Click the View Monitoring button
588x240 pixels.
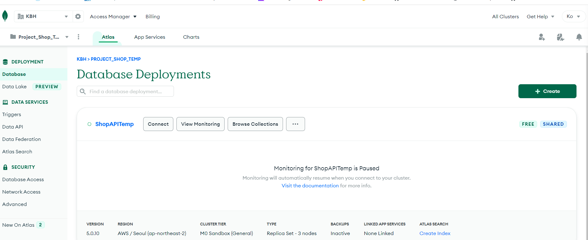pos(200,124)
